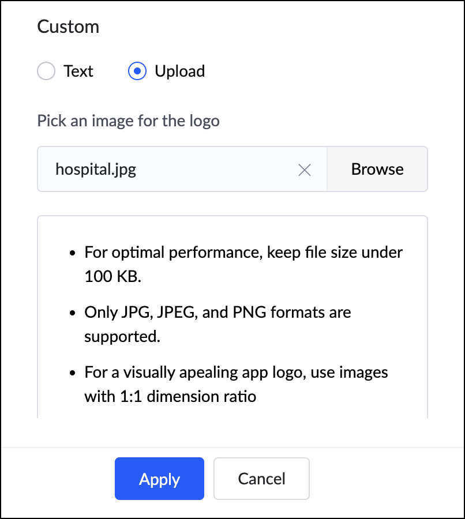Click the "Custom" section heading
465x519 pixels.
pos(68,27)
